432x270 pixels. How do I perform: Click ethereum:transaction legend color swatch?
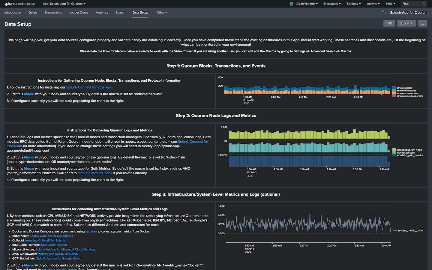pos(394,93)
